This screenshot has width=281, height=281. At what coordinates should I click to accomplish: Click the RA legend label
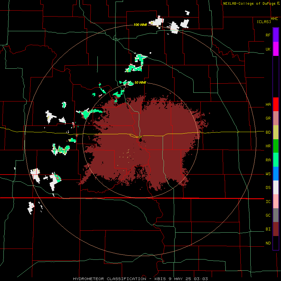click(x=268, y=160)
